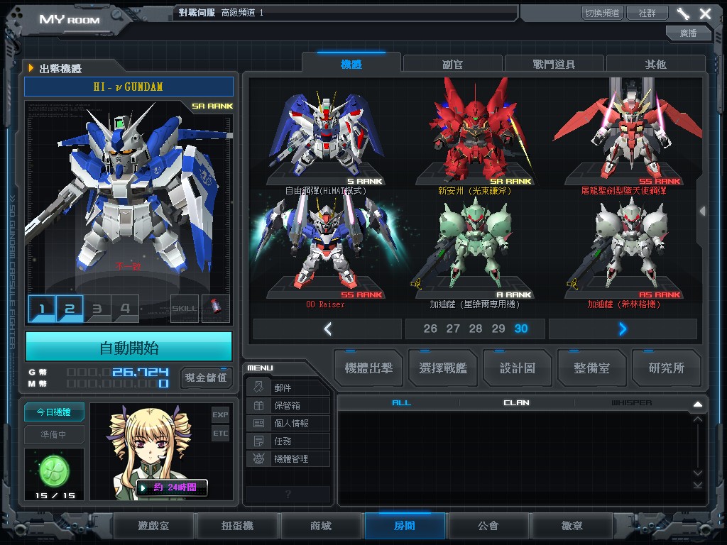Expand the chat window with the up arrow

[697, 404]
